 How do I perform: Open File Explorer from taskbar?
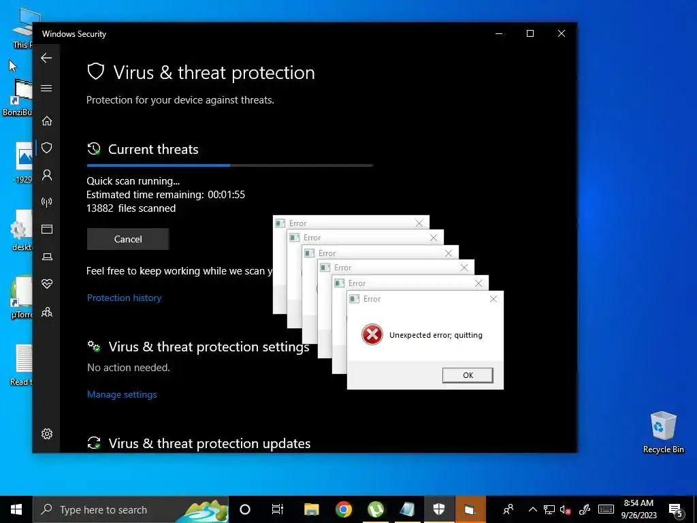311,509
